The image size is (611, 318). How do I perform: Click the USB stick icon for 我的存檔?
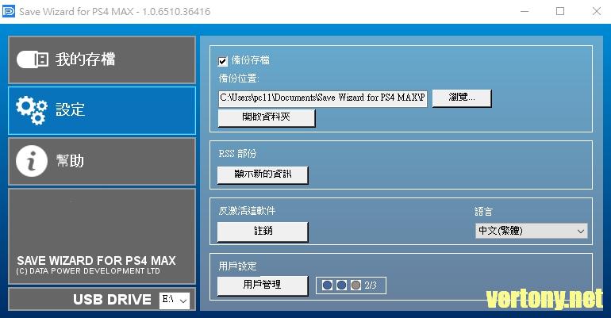(x=33, y=59)
